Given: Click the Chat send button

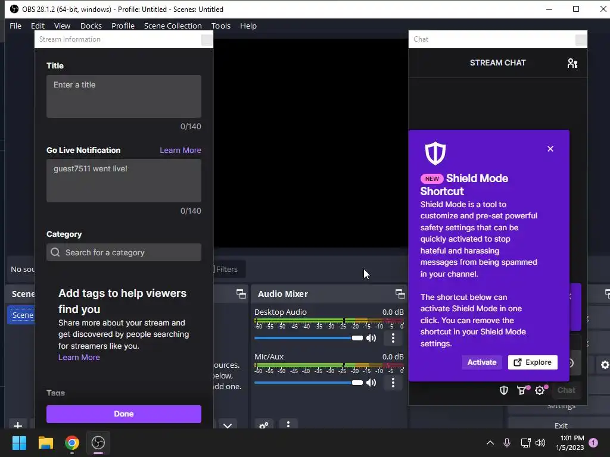Looking at the screenshot, I should [566, 390].
